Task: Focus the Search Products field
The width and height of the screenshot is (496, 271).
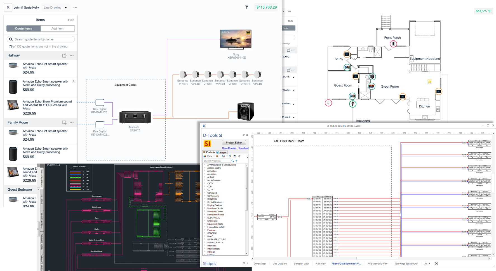Action: 217,161
